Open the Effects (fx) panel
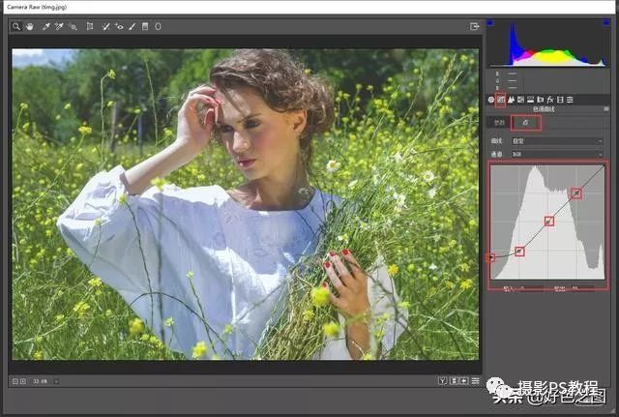 click(550, 100)
